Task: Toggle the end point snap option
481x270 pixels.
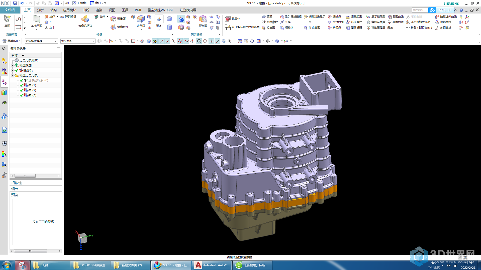Action: (x=161, y=41)
